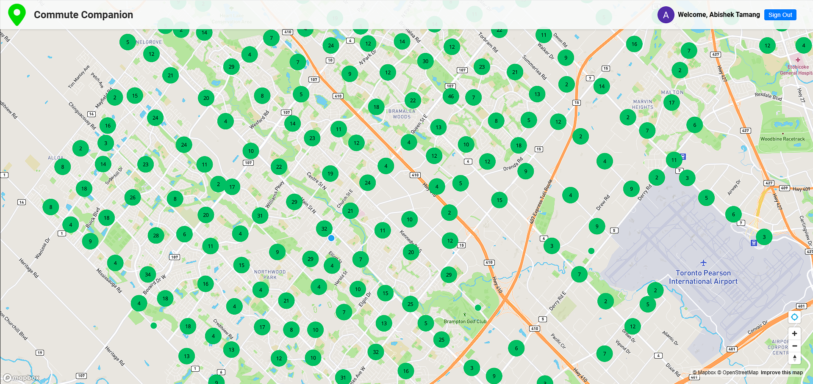Open the cluster marker showing 29 near Brampton Golf Club
The width and height of the screenshot is (813, 384).
tap(448, 274)
